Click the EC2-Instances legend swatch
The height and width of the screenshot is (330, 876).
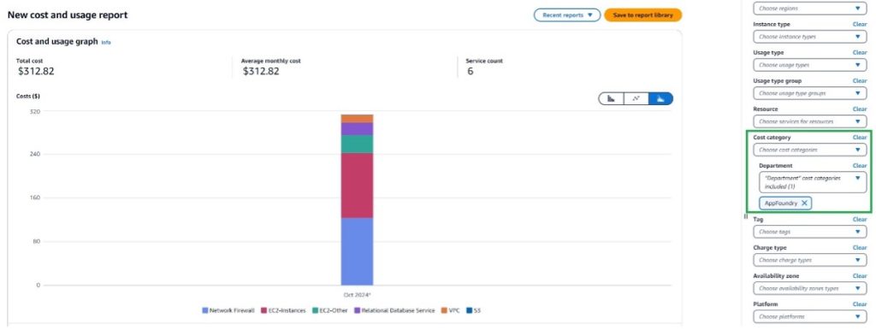click(263, 310)
